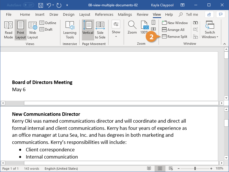Toggle Vertical page movement

click(88, 30)
